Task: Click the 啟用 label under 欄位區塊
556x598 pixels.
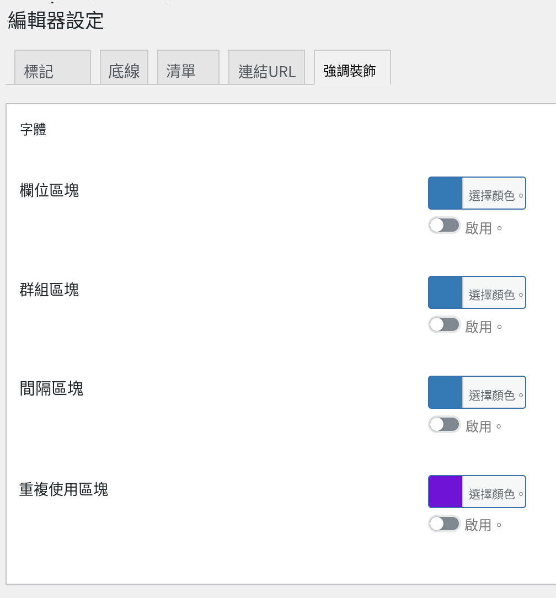Action: pyautogui.click(x=479, y=228)
